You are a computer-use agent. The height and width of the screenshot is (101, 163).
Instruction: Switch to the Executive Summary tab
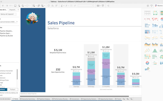27,99
